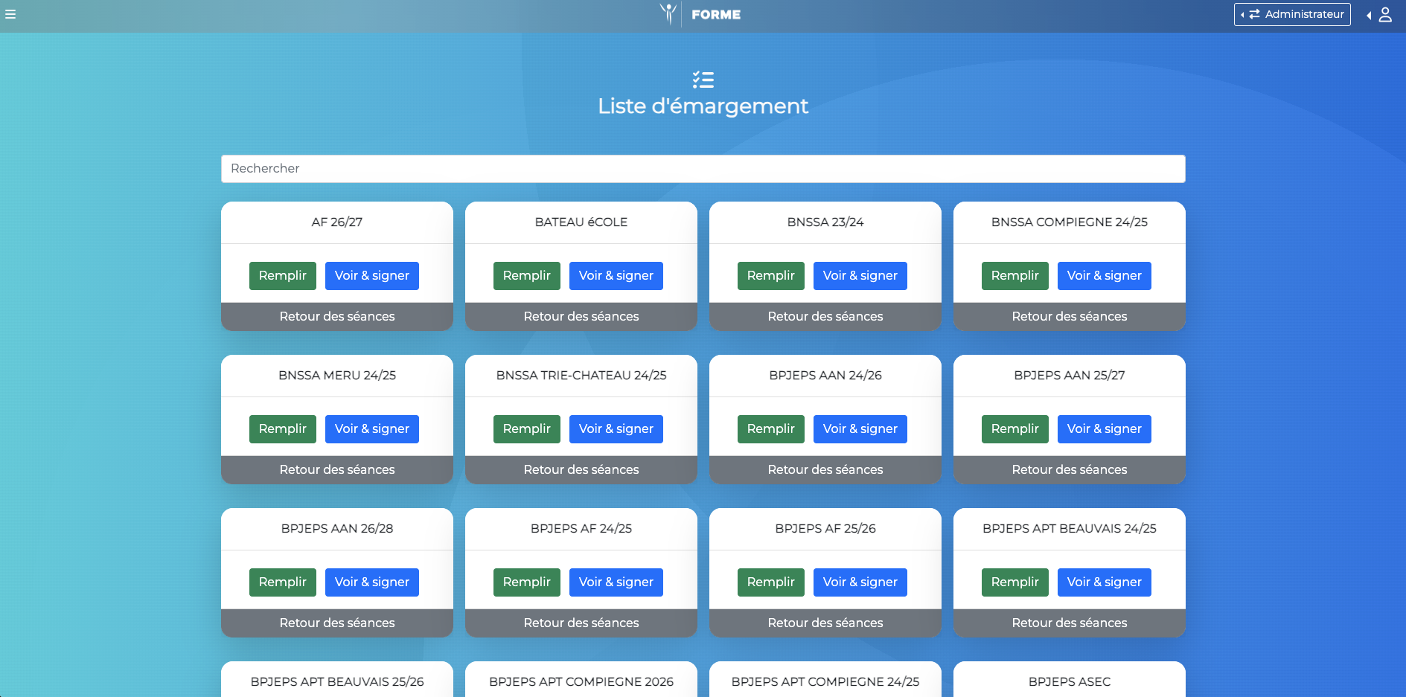The height and width of the screenshot is (697, 1406).
Task: Click Remplir for BNSSA MERU 24/25
Action: point(283,429)
